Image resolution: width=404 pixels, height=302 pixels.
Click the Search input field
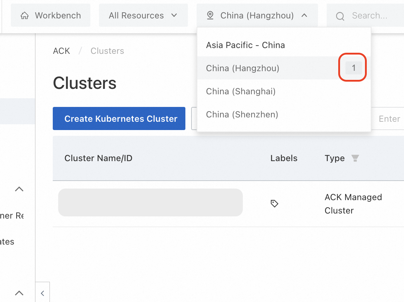(x=372, y=16)
